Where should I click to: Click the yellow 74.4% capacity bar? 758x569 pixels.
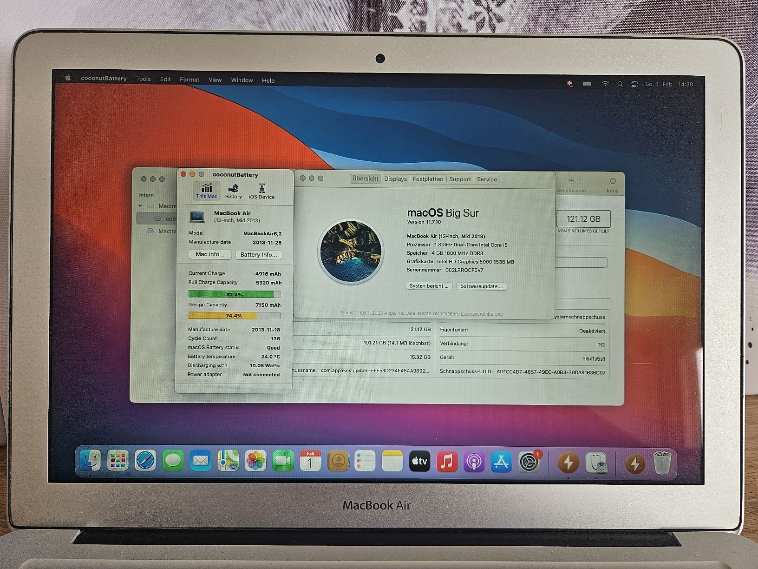pyautogui.click(x=234, y=316)
